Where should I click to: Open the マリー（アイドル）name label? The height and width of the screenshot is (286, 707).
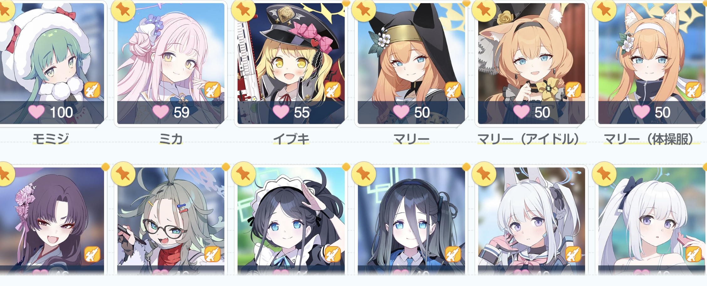532,139
